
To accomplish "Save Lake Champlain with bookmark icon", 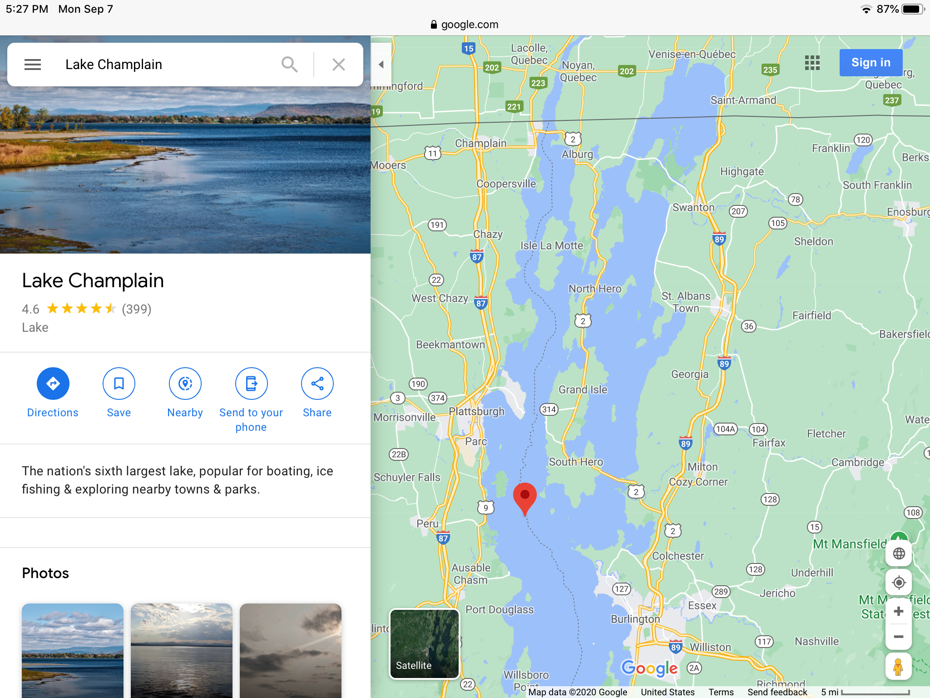I will coord(119,384).
